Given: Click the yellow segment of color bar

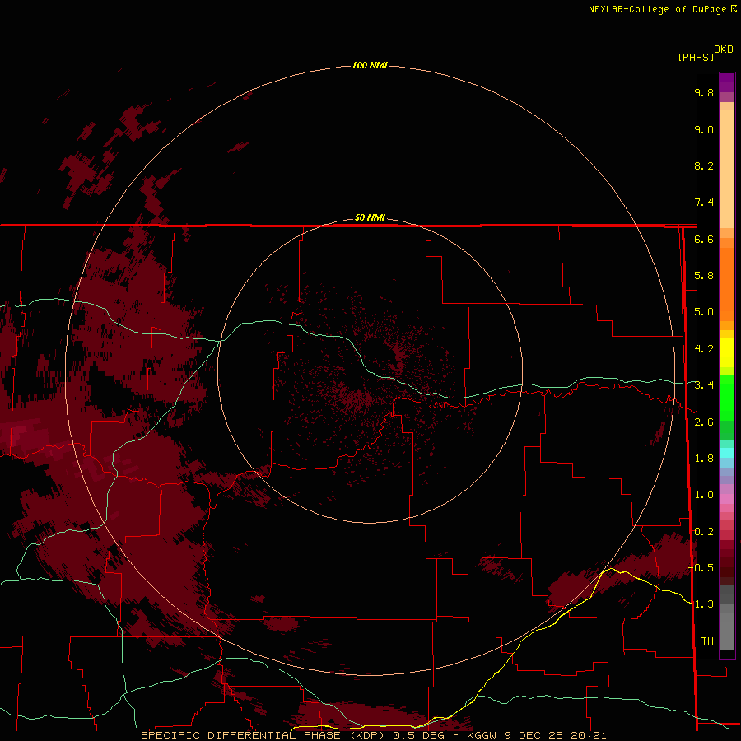Looking at the screenshot, I should (727, 352).
